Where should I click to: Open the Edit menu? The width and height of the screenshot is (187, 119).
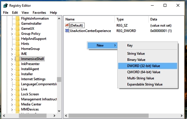coord(15,13)
